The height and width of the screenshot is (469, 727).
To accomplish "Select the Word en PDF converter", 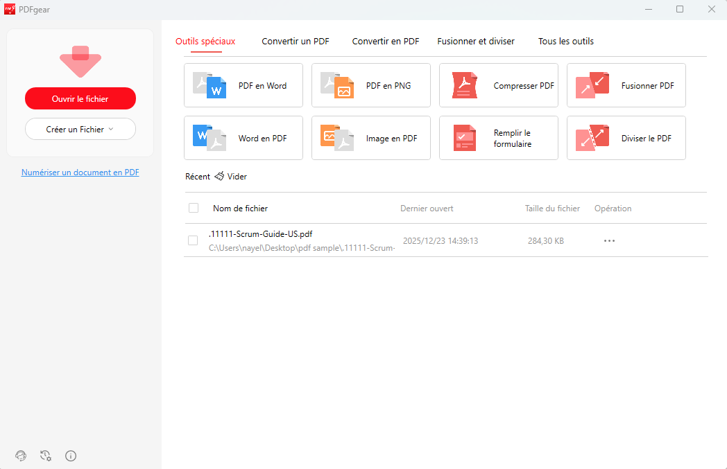I will (x=243, y=138).
